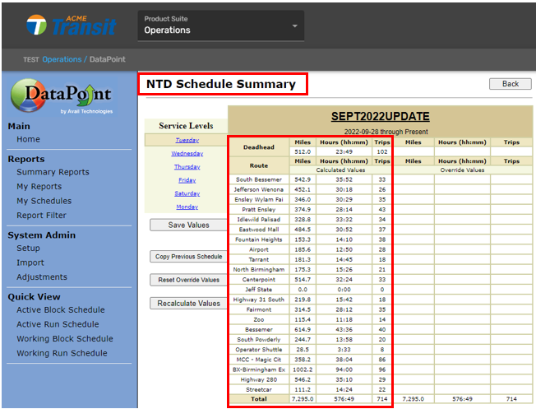Screen dimensions: 536x409
Task: Click Reset Override Values button
Action: (189, 280)
